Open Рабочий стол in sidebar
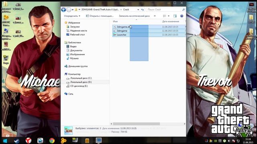Viewport: 257px width, 144px height. [75, 35]
